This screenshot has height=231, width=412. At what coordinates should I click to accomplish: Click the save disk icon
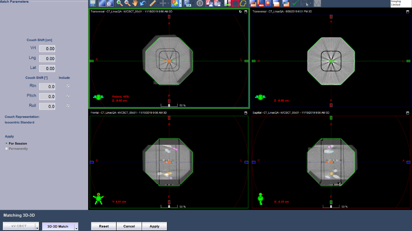[93, 3]
